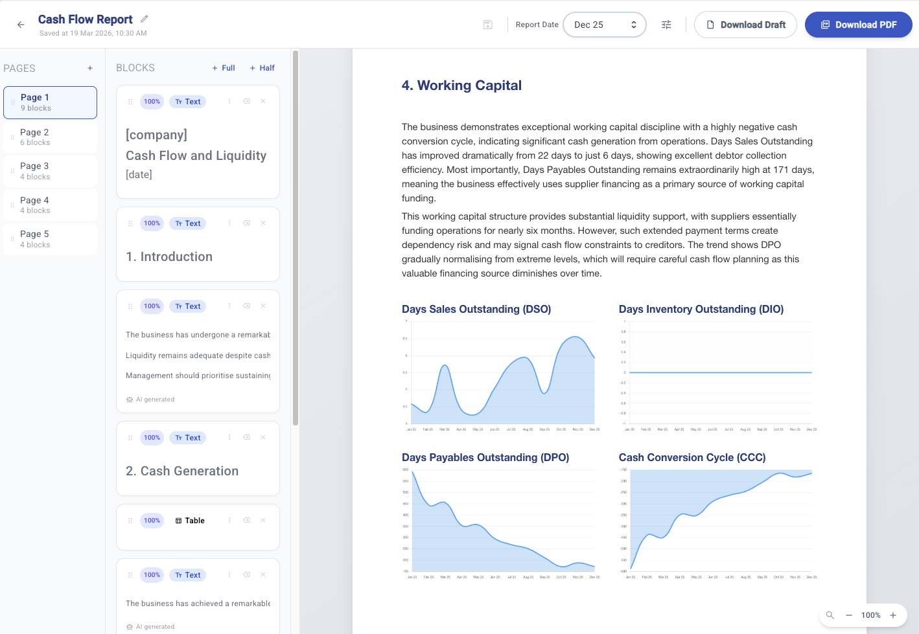This screenshot has width=919, height=634.
Task: Select Page 1 with 9 blocks
Action: coord(51,102)
